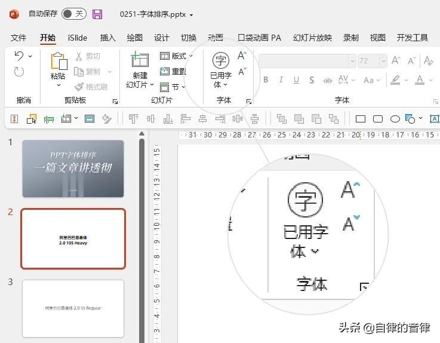Screen dimensions: 440x343
Task: Open the Copy (复制) dropdown arrow
Action: pos(110,72)
